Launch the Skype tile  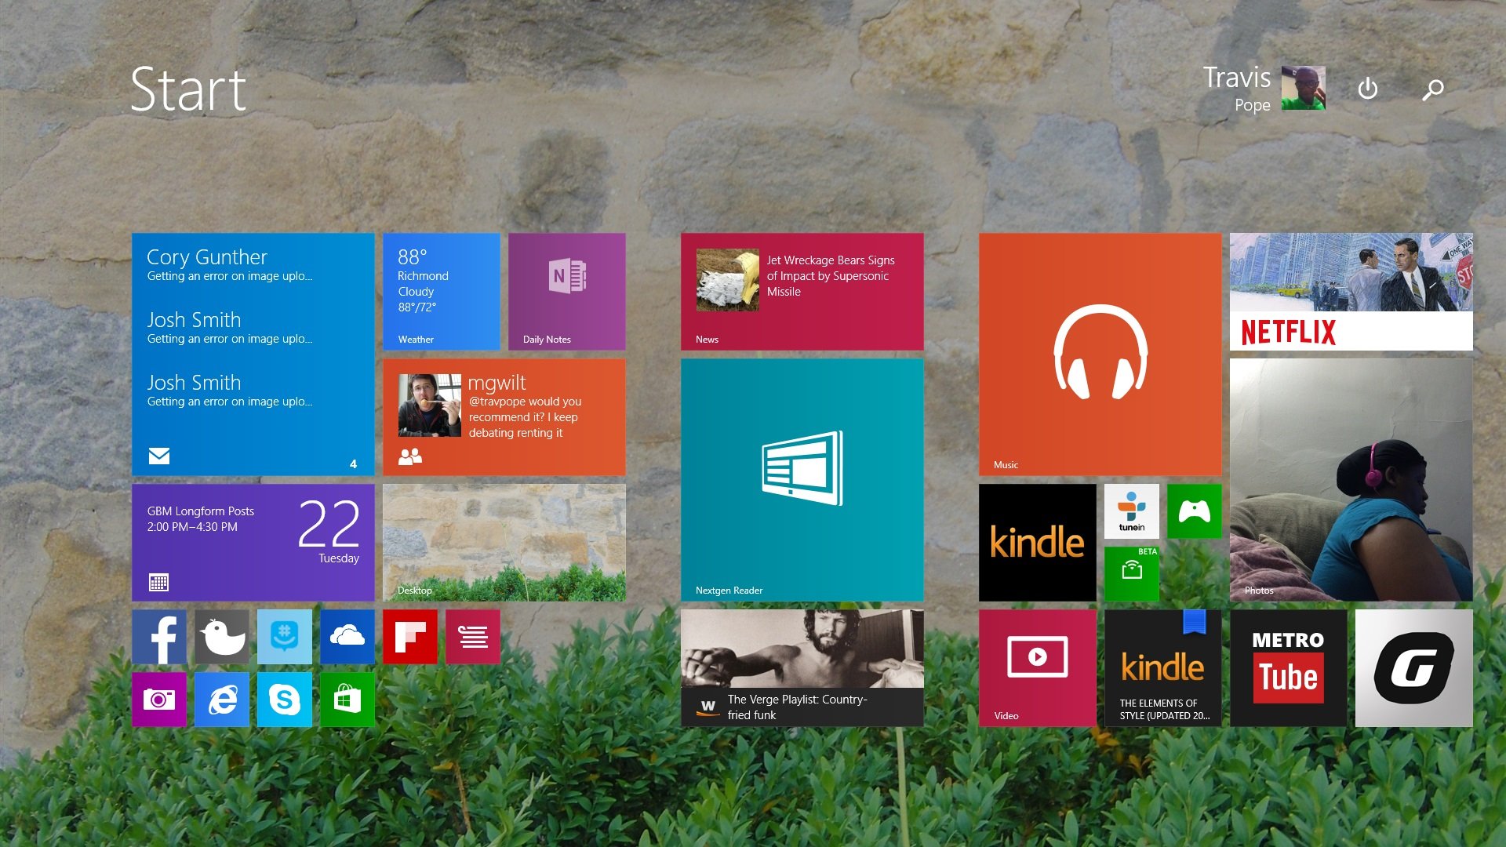point(285,699)
